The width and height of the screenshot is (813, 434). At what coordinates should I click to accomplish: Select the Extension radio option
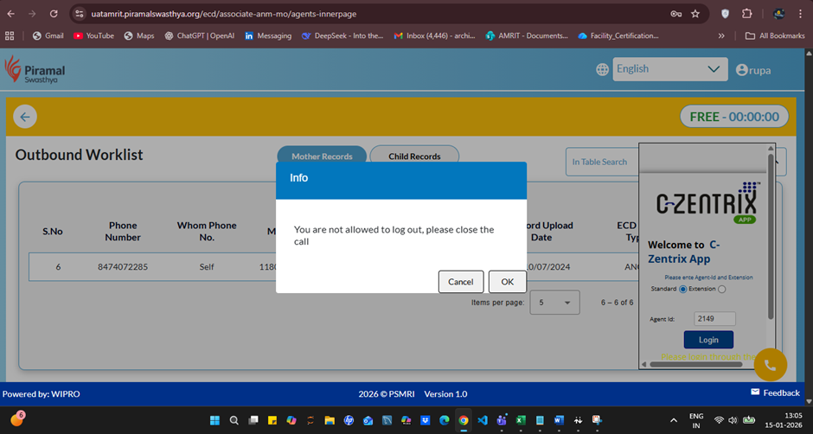click(x=722, y=289)
